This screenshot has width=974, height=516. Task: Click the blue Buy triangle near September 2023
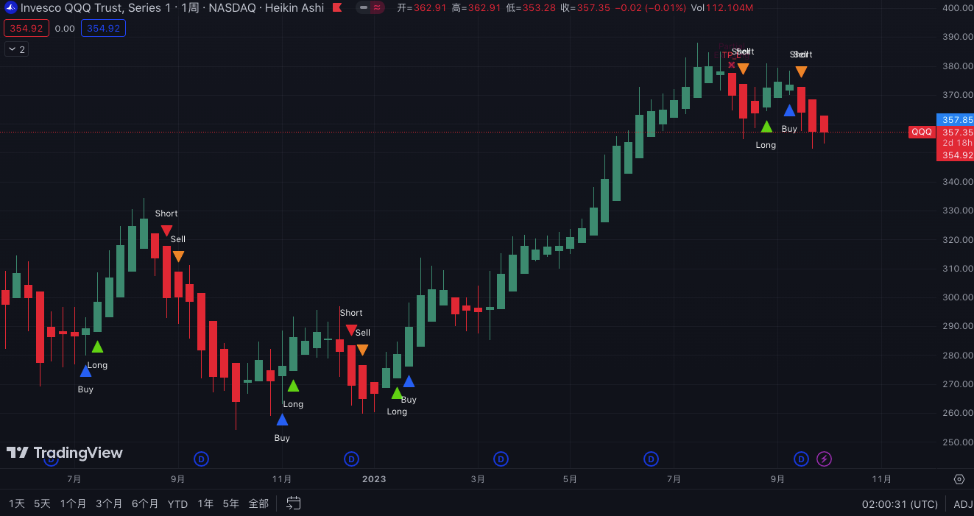click(789, 110)
